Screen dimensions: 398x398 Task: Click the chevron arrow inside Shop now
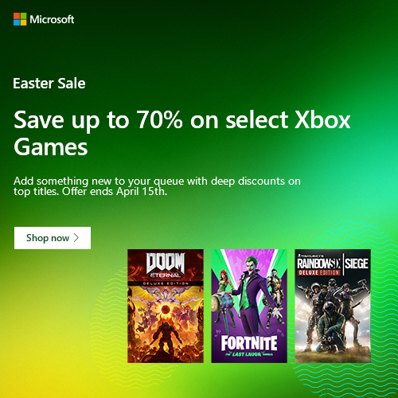(76, 238)
